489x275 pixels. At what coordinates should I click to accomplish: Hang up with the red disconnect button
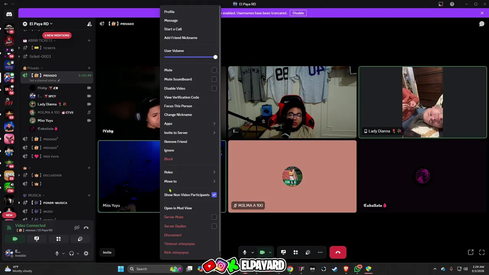tap(338, 252)
